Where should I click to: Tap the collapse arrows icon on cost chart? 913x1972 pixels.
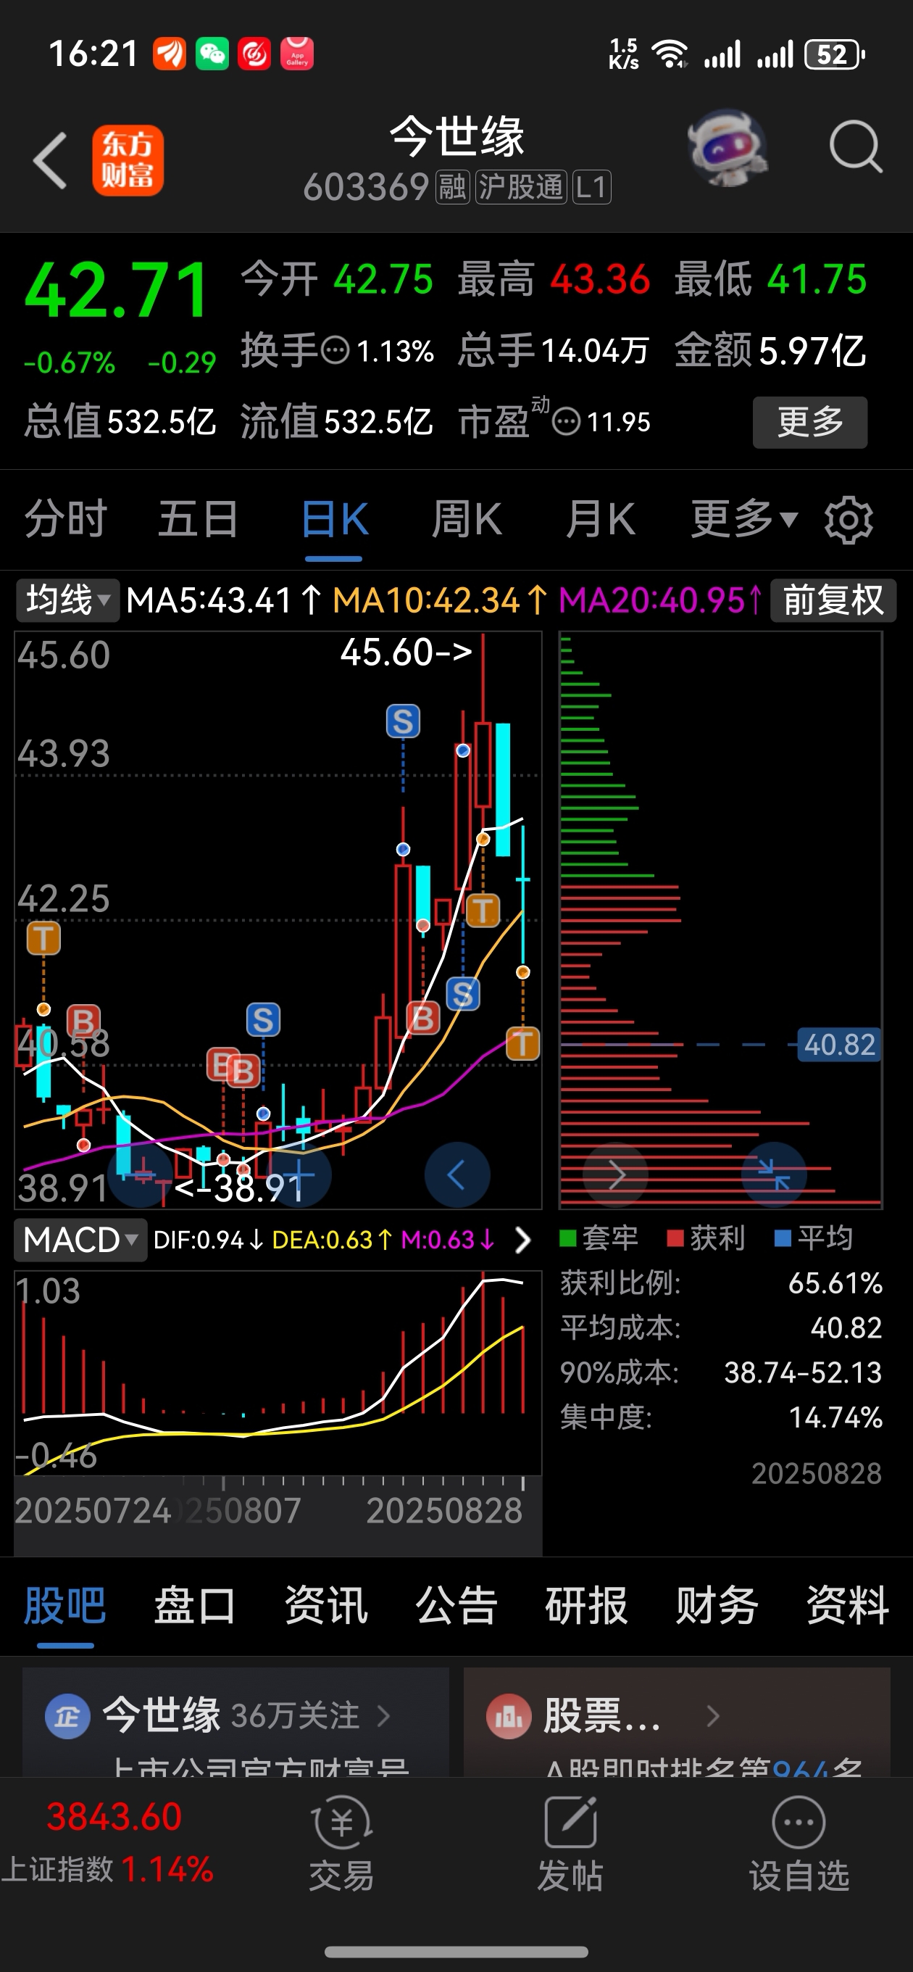(x=774, y=1174)
